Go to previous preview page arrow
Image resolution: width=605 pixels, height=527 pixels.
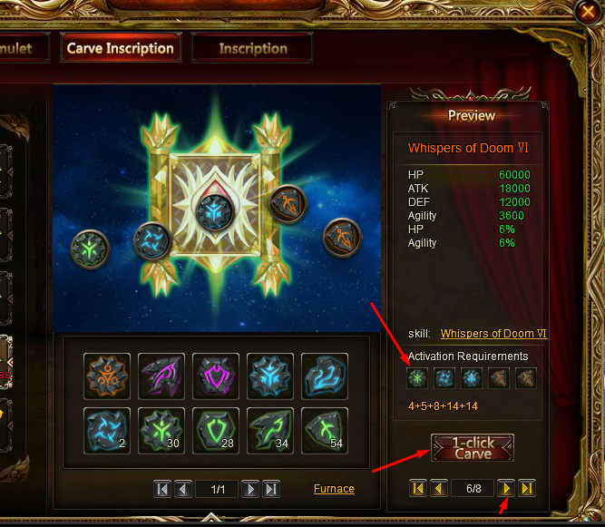pos(439,489)
